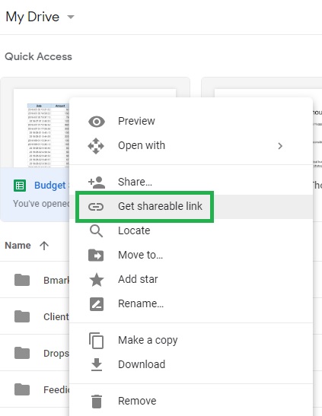Click the Drops folder name
The width and height of the screenshot is (322, 416).
(x=56, y=354)
